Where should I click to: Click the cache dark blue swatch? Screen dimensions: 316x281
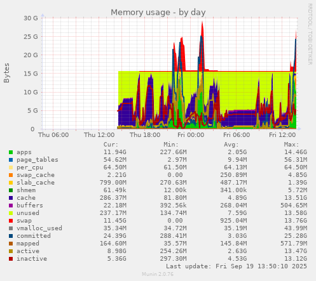(11, 198)
